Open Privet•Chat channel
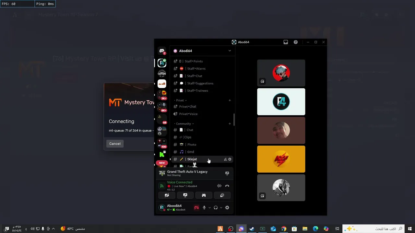This screenshot has width=415, height=233. point(202,106)
